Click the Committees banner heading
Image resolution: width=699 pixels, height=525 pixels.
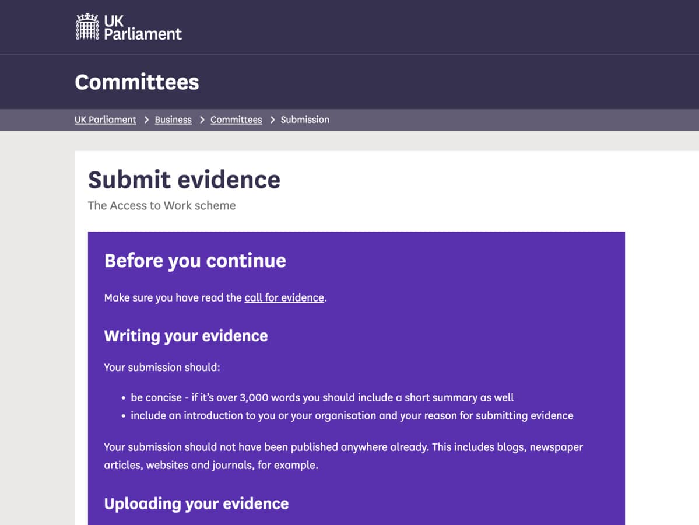(136, 82)
